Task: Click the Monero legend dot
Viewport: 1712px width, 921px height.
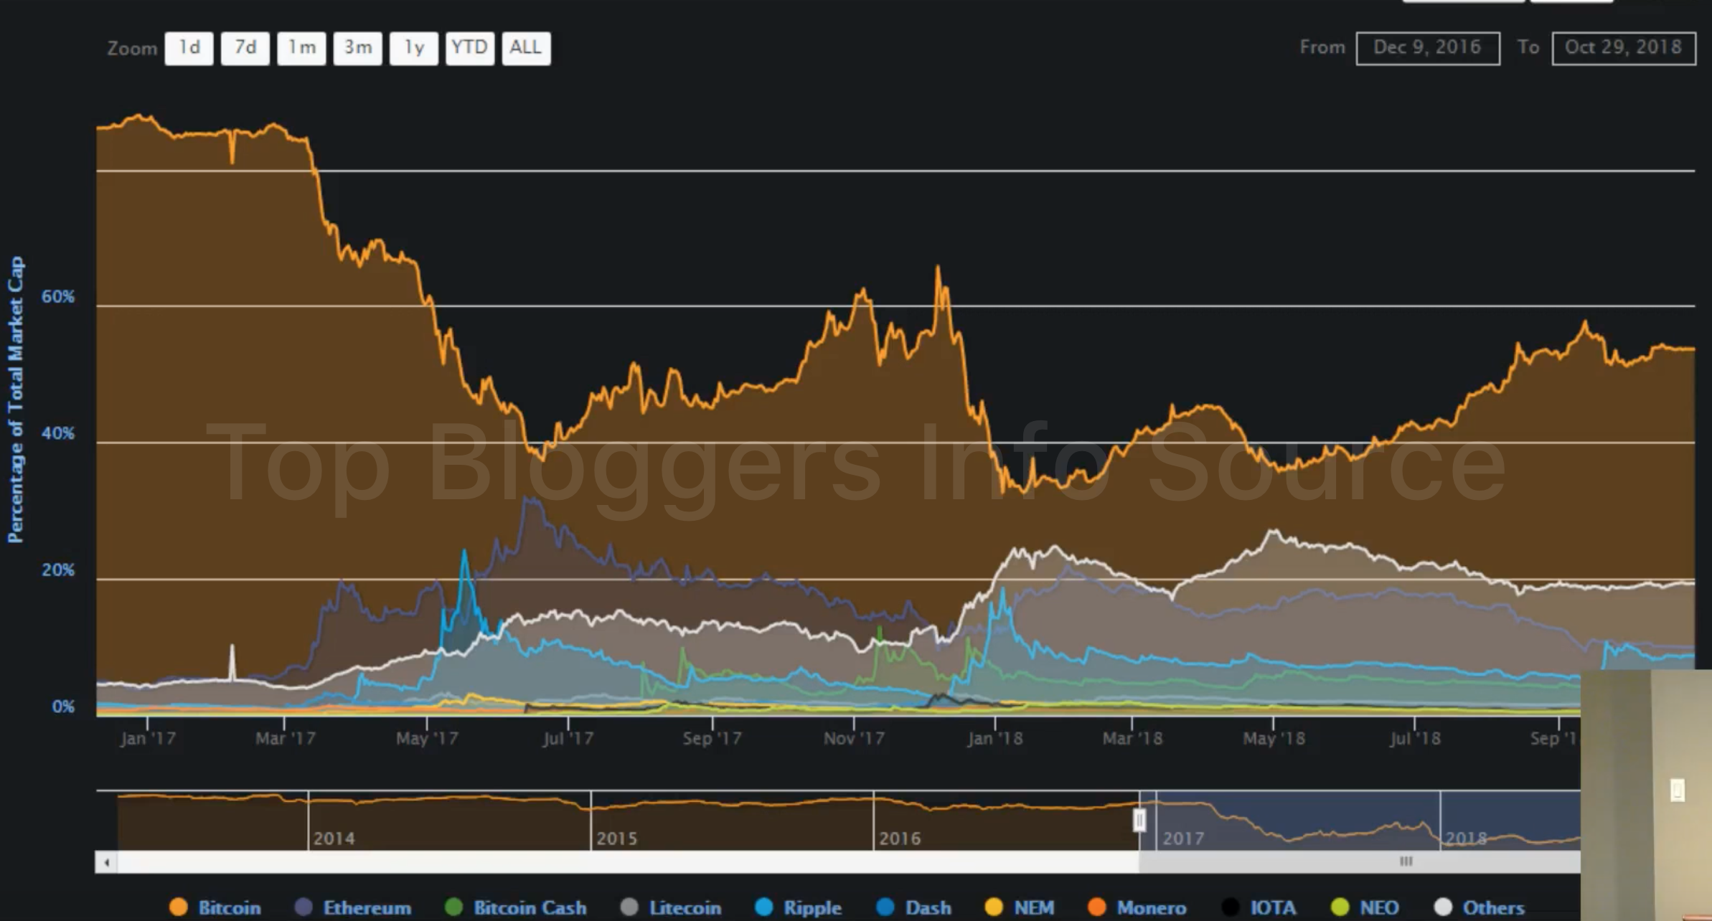Action: point(1096,907)
